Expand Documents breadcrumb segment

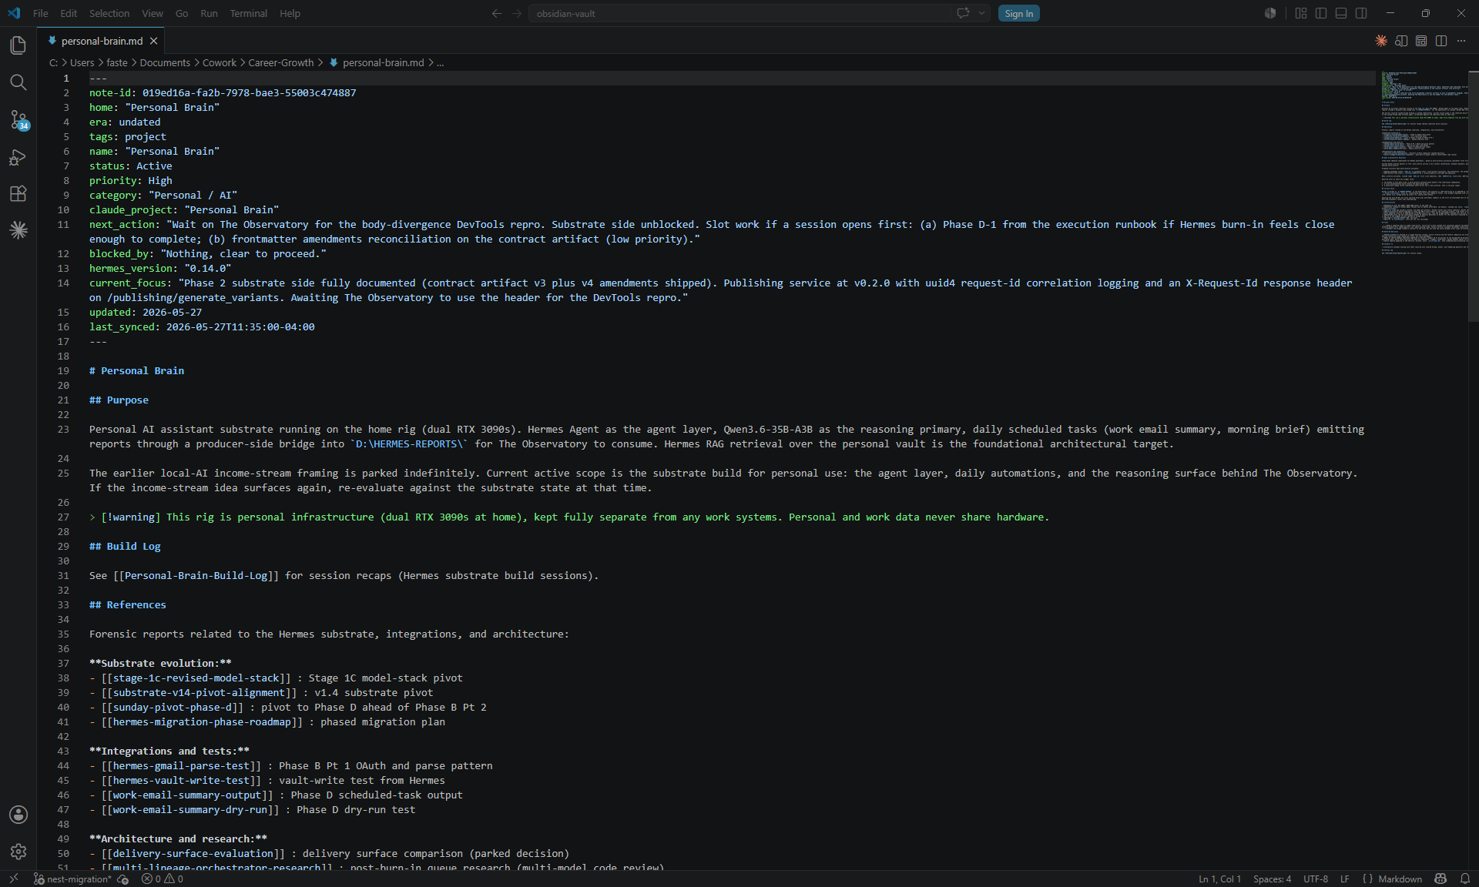pyautogui.click(x=165, y=62)
